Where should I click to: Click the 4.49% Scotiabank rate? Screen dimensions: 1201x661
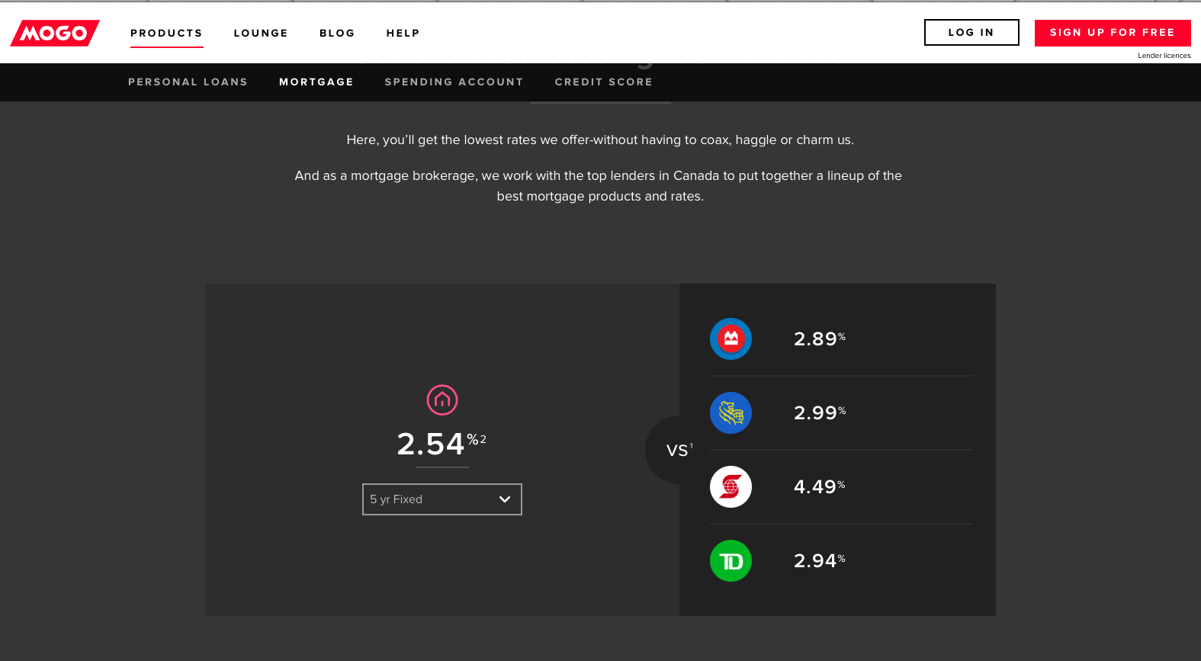pyautogui.click(x=820, y=486)
